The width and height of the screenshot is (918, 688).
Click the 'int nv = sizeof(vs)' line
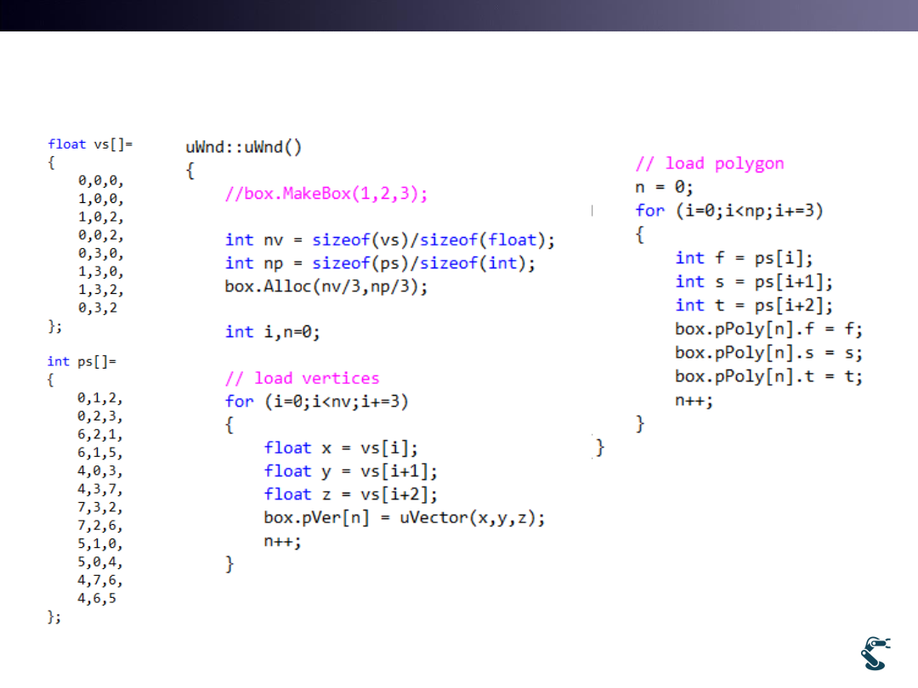pos(389,240)
